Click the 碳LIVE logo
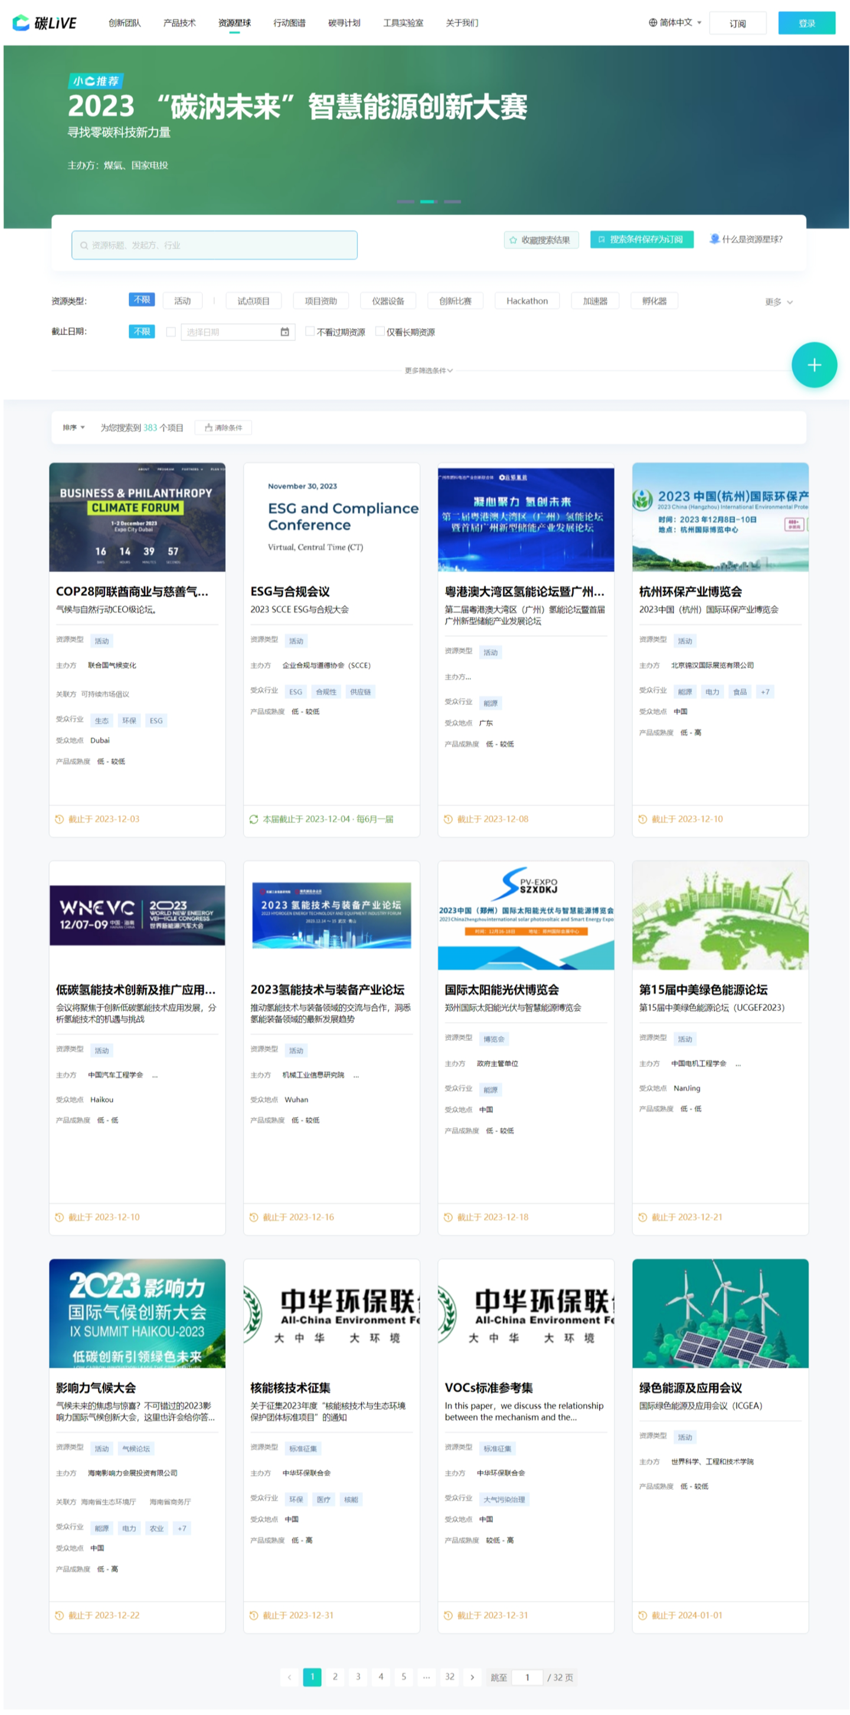 coord(44,22)
